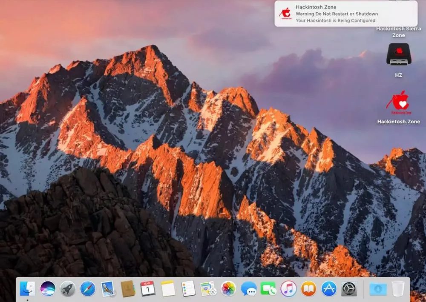Open Calendar in the dock
Viewport: 426px width, 302px height.
[148, 289]
